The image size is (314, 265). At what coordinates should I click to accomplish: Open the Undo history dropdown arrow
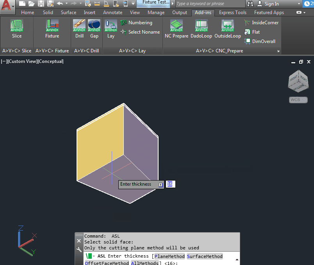pyautogui.click(x=67, y=4)
